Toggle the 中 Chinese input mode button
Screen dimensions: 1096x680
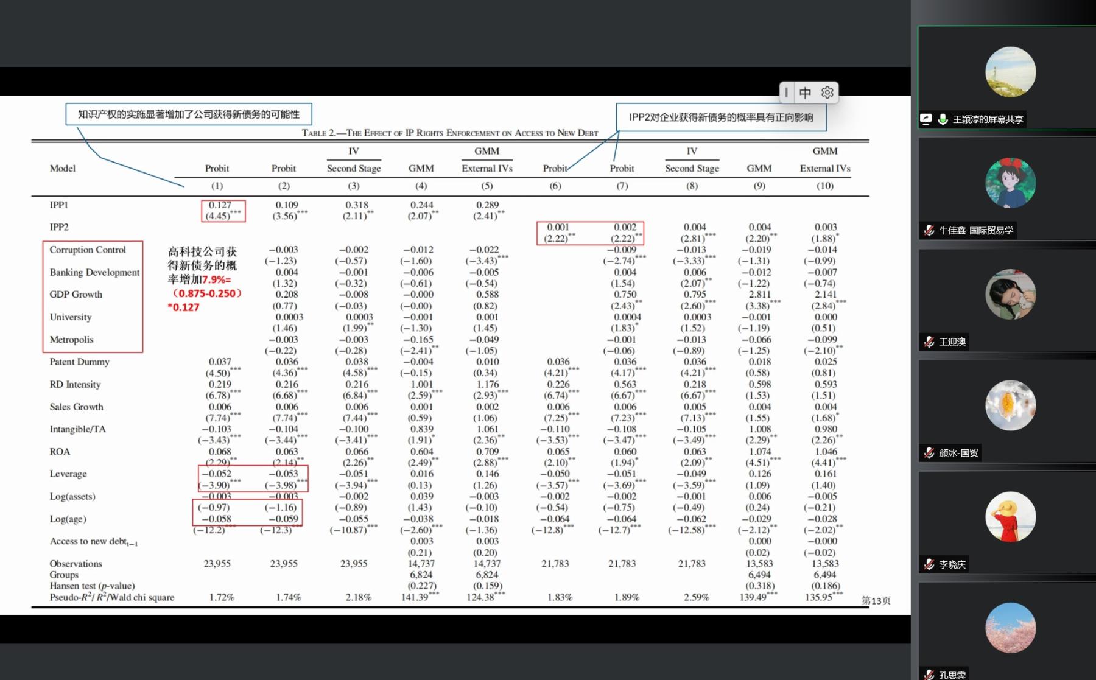pos(806,93)
